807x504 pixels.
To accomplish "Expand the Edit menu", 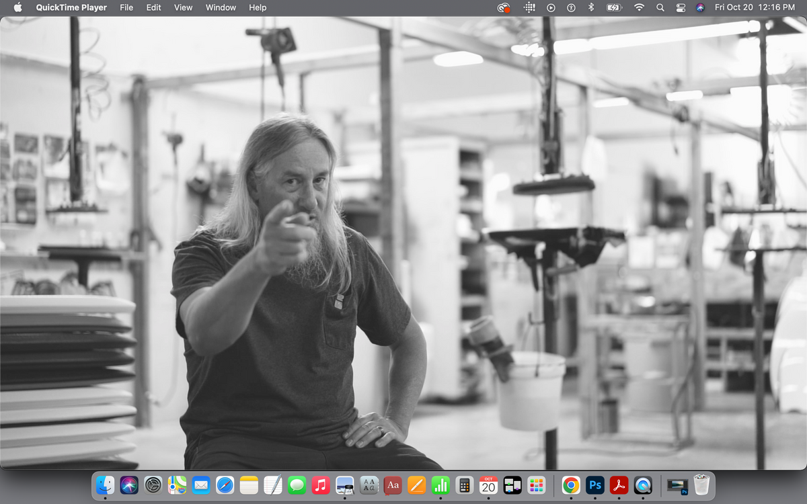I will (x=154, y=7).
